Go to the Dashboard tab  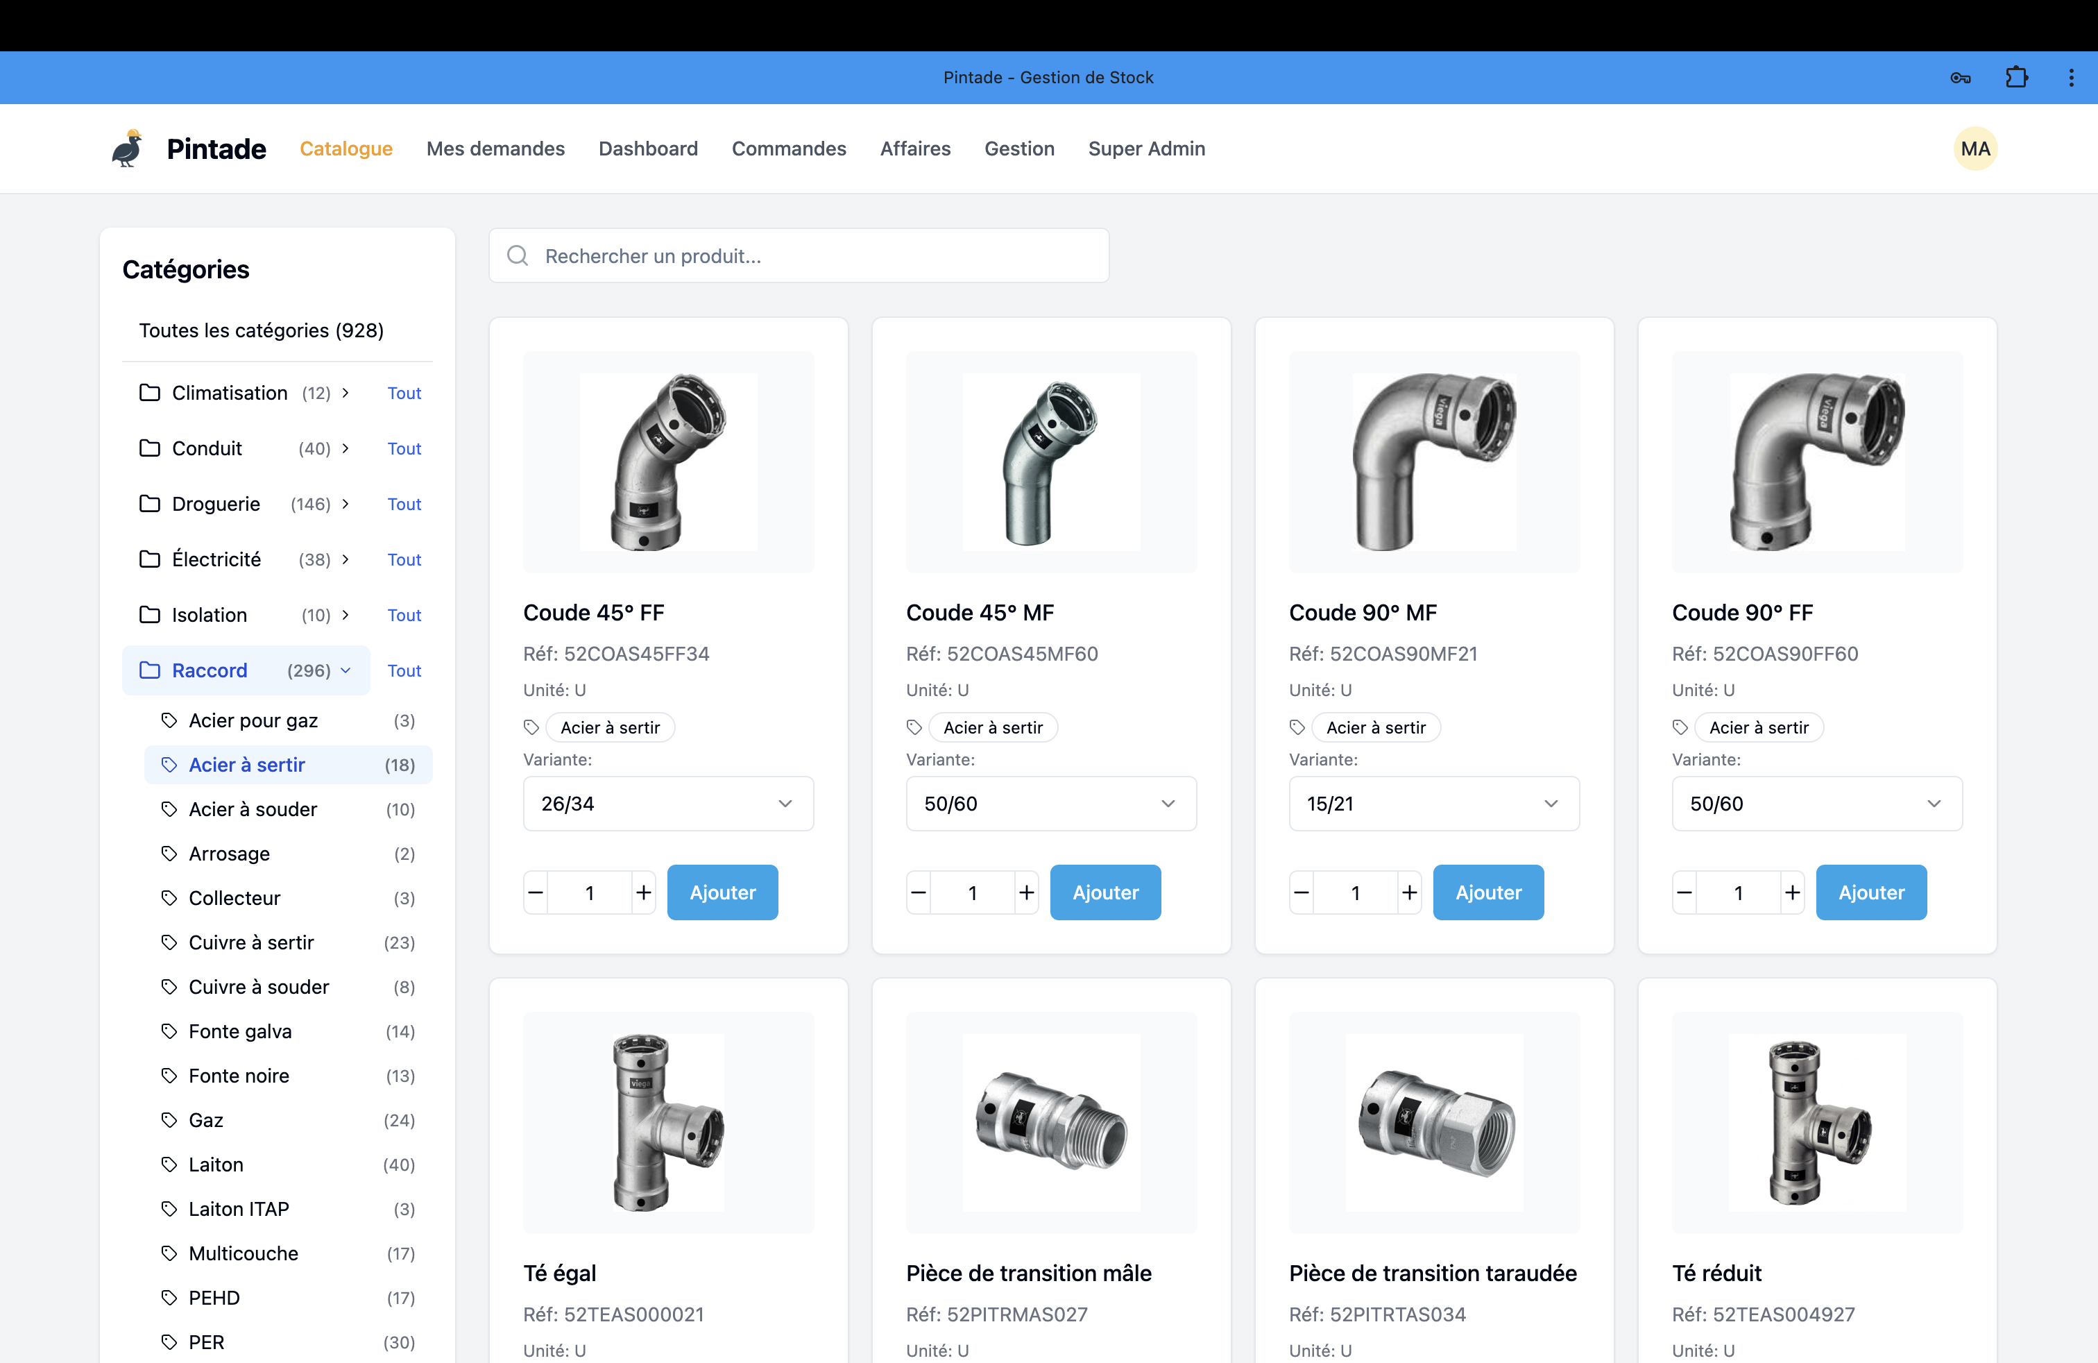647,148
